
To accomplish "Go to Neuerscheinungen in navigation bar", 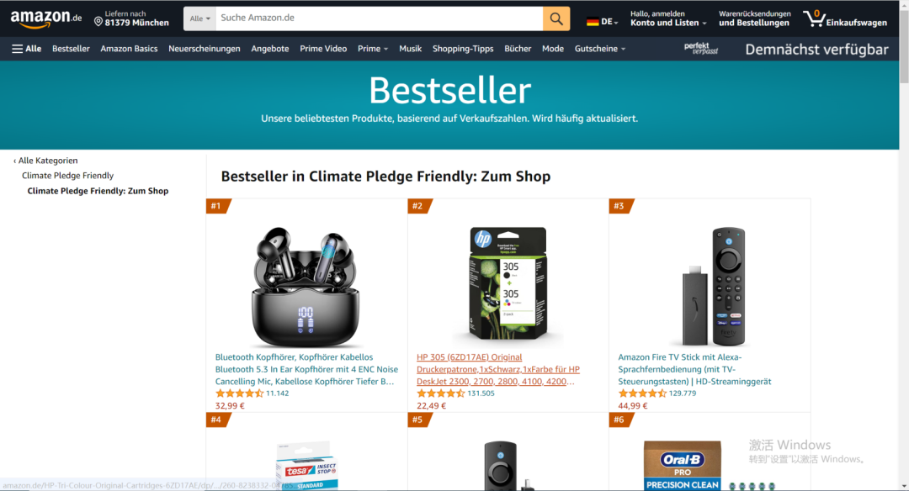I will [x=204, y=49].
